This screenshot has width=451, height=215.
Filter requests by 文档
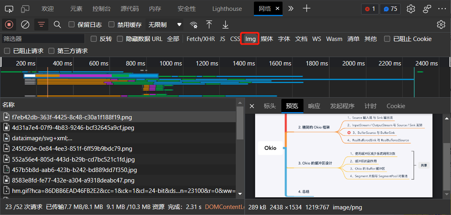pyautogui.click(x=301, y=39)
